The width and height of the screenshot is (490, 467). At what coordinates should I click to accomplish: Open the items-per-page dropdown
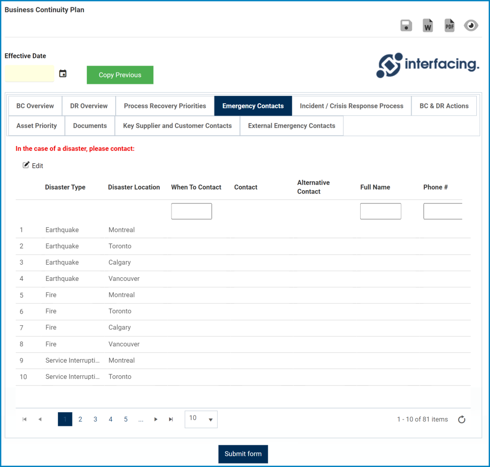click(x=201, y=419)
